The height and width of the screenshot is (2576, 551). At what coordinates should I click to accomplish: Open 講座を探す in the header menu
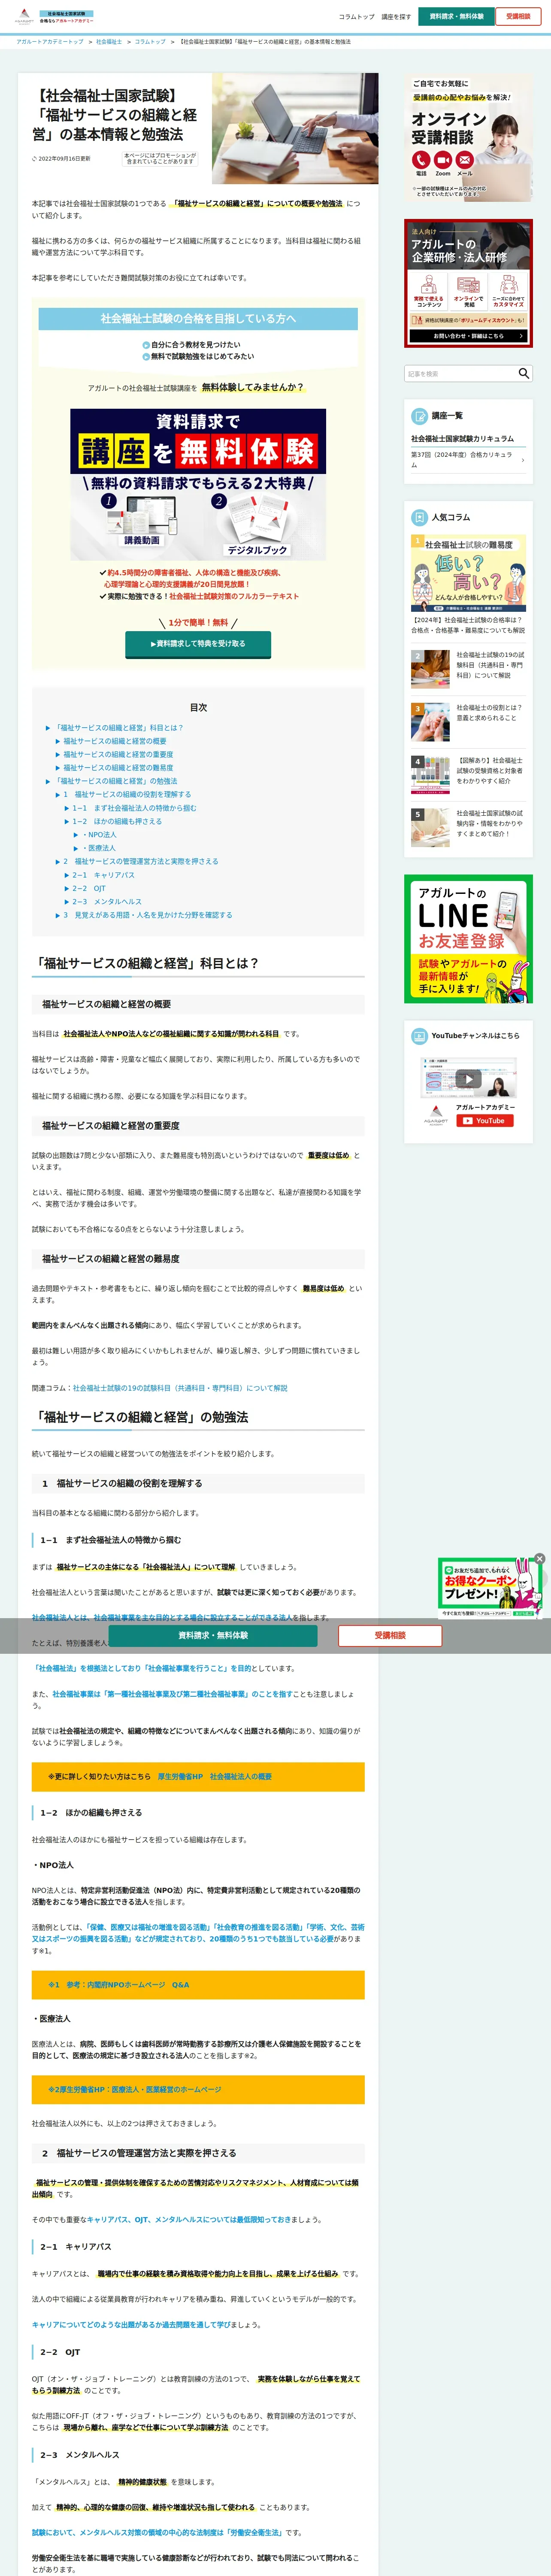click(x=396, y=17)
